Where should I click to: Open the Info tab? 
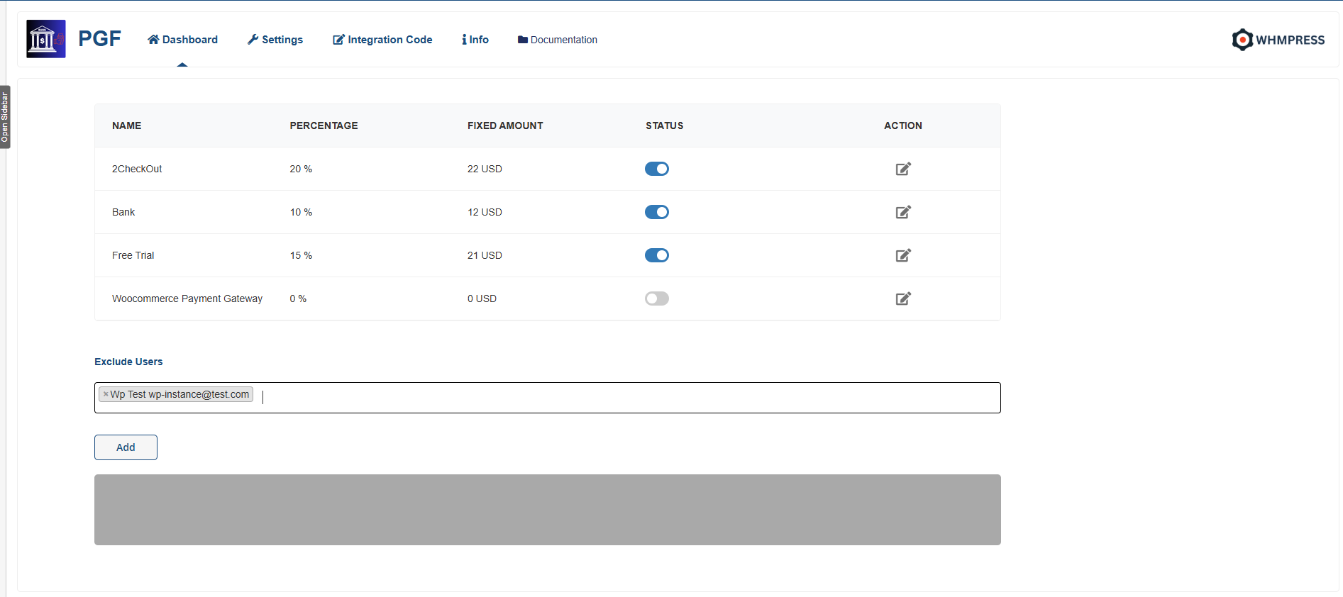[475, 40]
